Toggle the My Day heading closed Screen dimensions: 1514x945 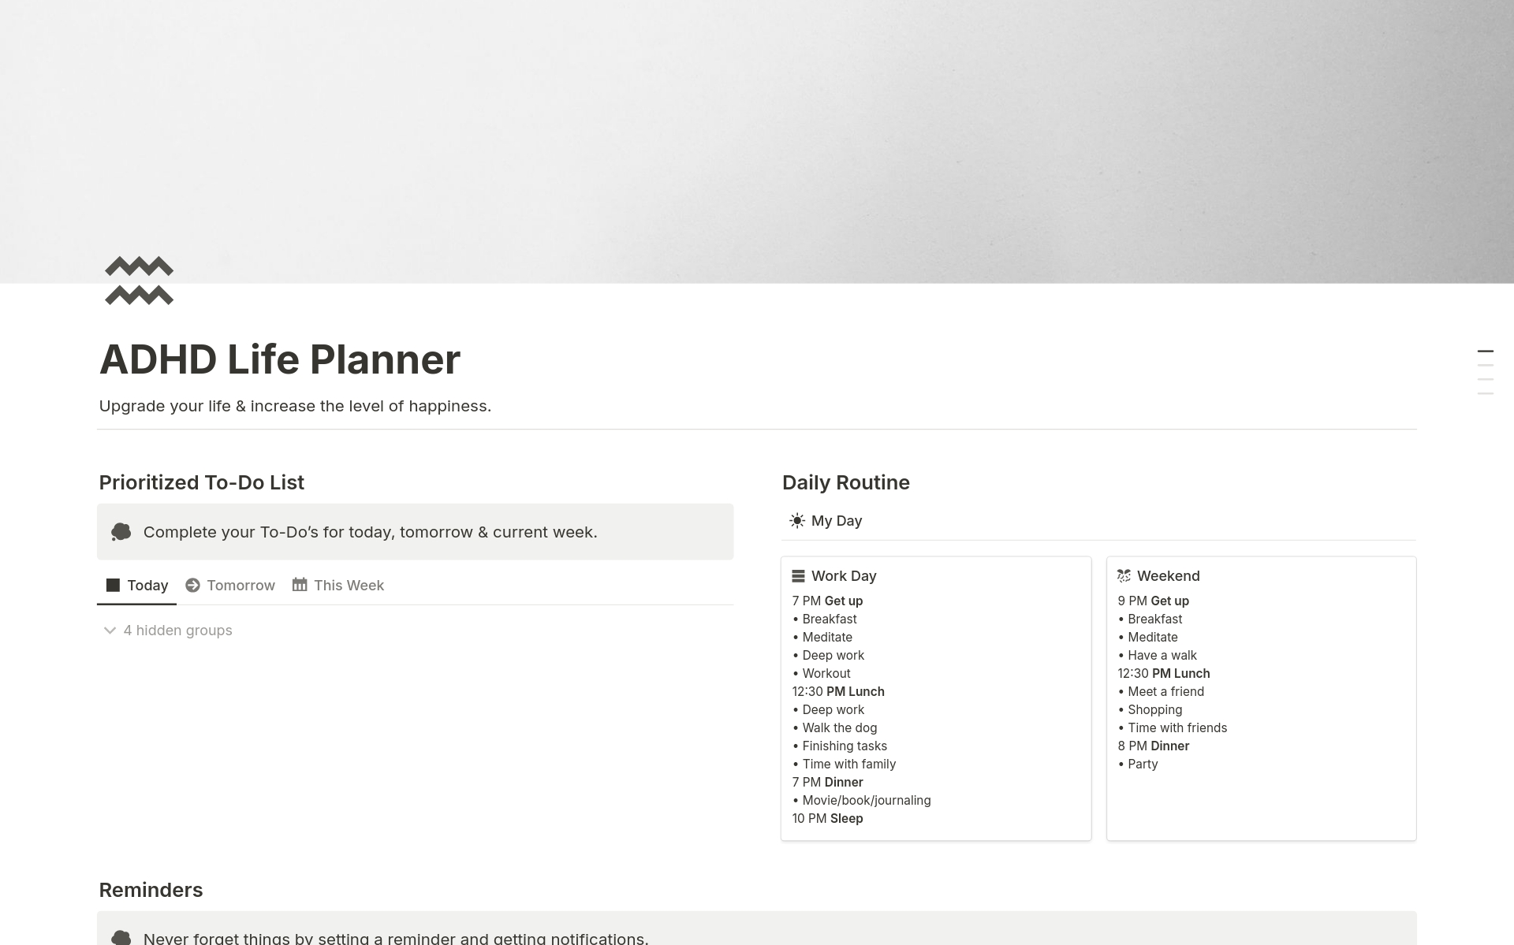[x=836, y=520]
